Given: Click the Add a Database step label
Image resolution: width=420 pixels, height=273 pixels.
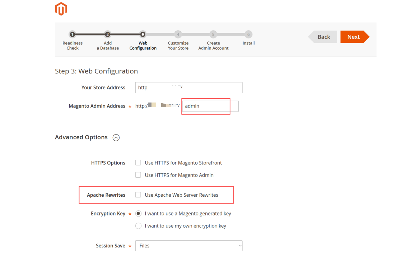Looking at the screenshot, I should (x=108, y=46).
